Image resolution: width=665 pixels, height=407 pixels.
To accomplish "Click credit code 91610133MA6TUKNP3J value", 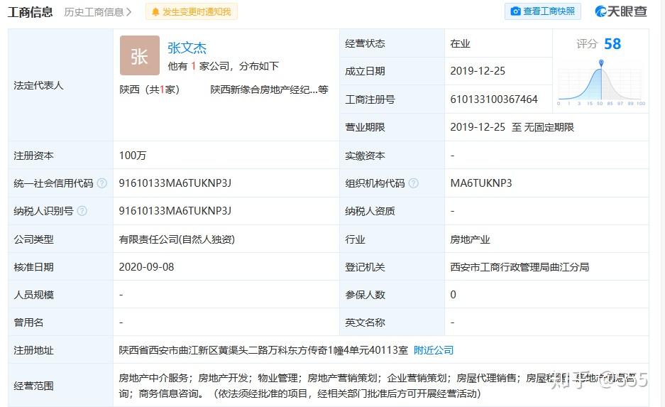I will (175, 183).
